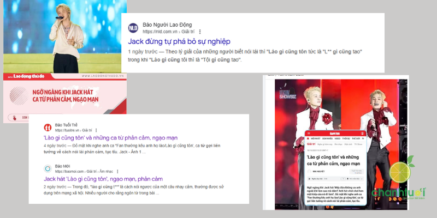Click the https://tuoitre.vn URL breadcrumb
Image resolution: width=437 pixels, height=218 pixels.
[68, 131]
